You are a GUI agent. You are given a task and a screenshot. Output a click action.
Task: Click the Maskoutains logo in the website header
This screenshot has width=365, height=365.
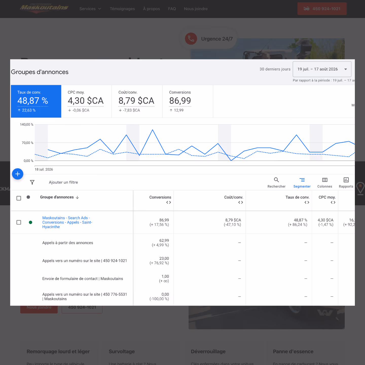[x=44, y=8]
